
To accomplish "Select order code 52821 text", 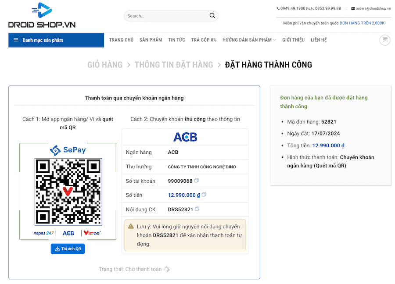I will point(328,122).
